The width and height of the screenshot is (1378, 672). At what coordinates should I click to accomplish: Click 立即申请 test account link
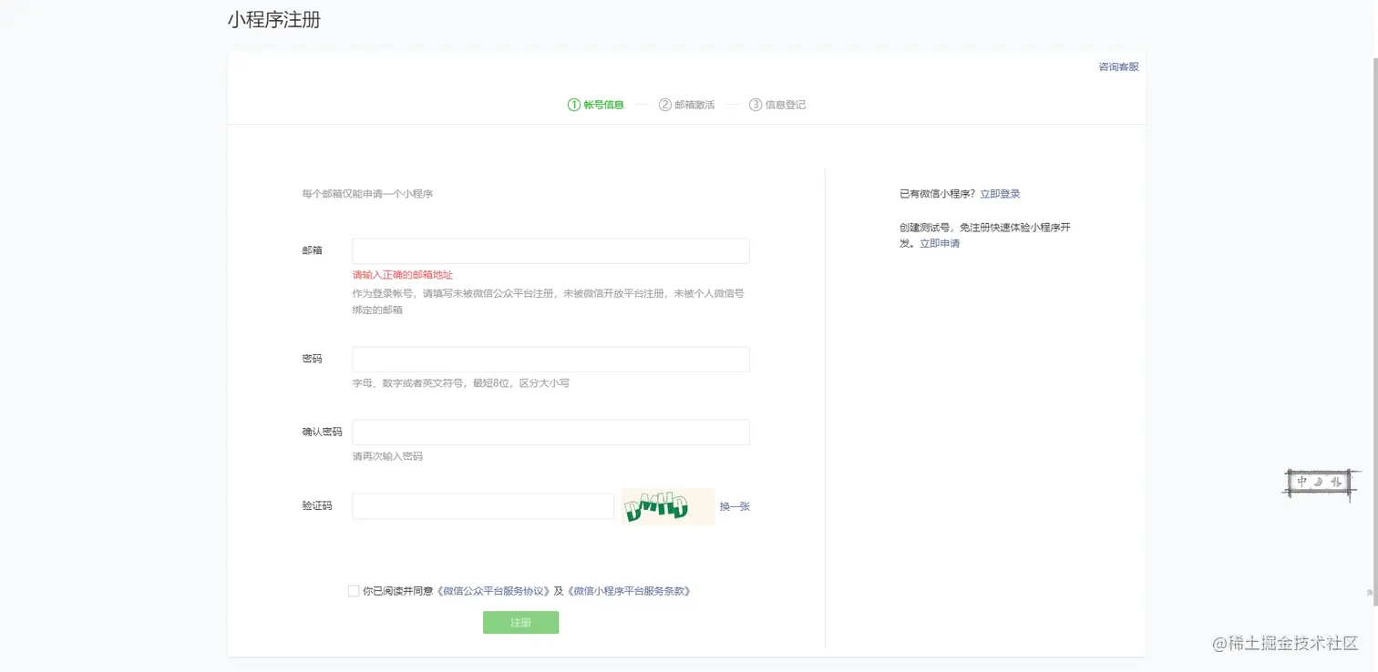pyautogui.click(x=940, y=243)
